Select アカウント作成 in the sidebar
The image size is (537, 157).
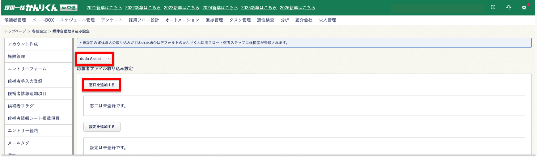coord(23,44)
